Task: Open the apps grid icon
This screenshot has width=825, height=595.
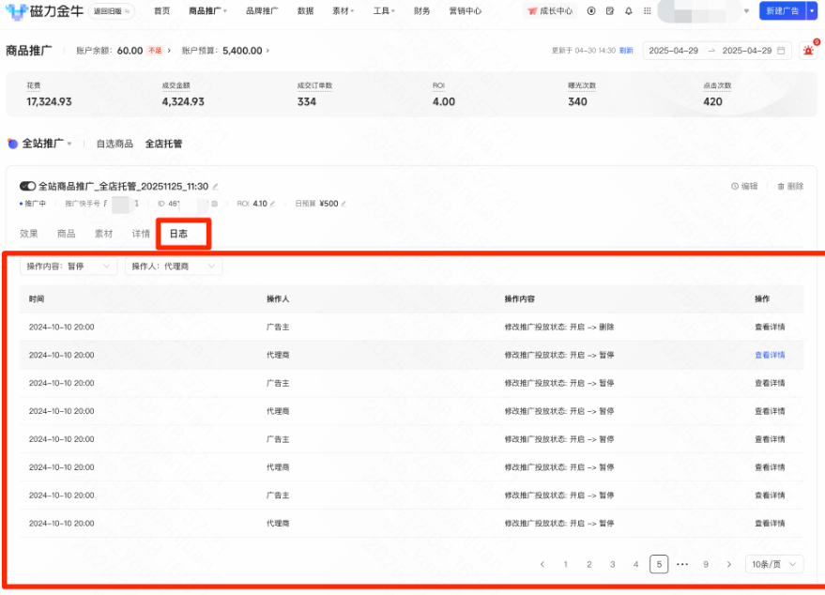Action: click(x=648, y=11)
